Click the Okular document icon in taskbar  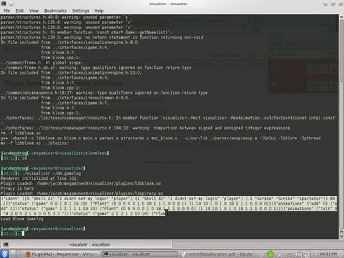[183, 254]
